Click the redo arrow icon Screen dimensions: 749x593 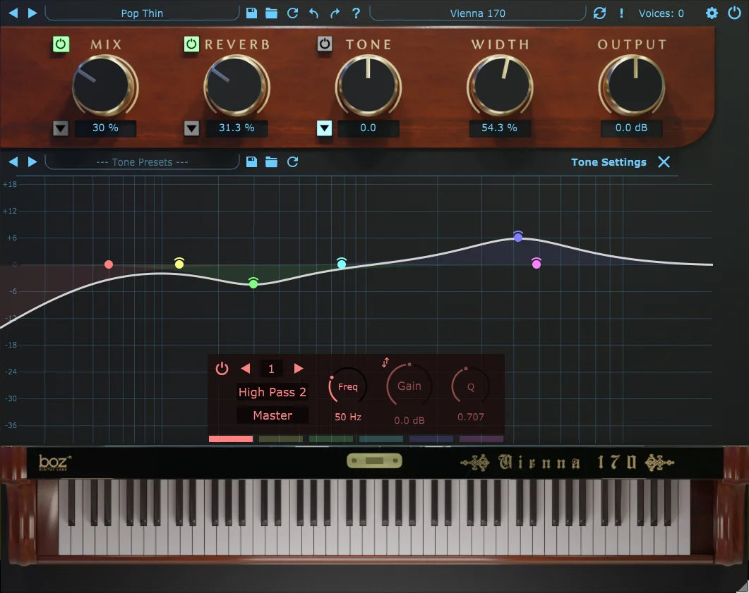point(335,13)
